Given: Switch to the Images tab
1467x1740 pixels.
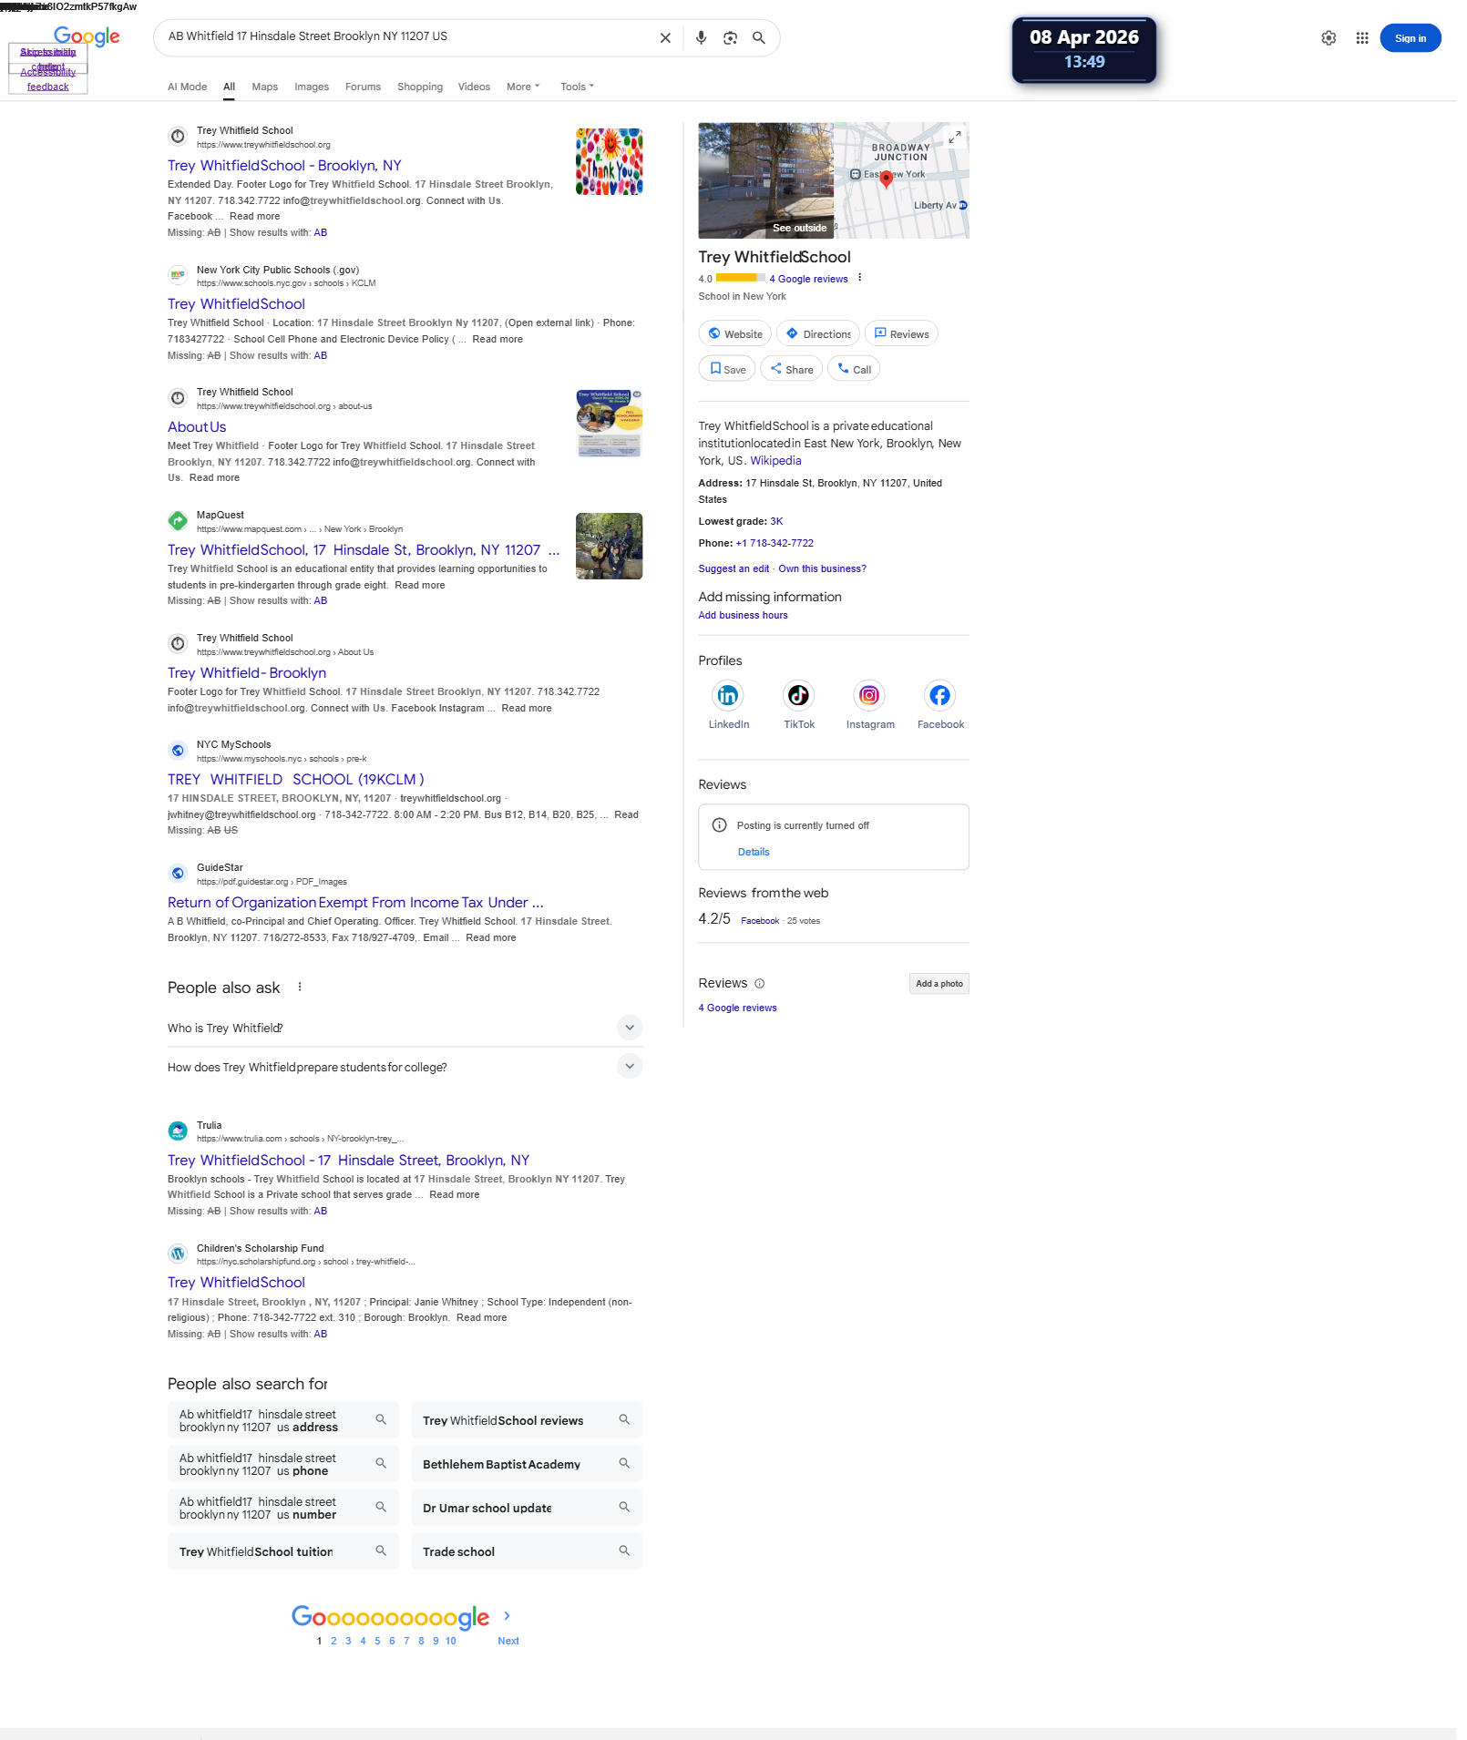Looking at the screenshot, I should coord(312,87).
